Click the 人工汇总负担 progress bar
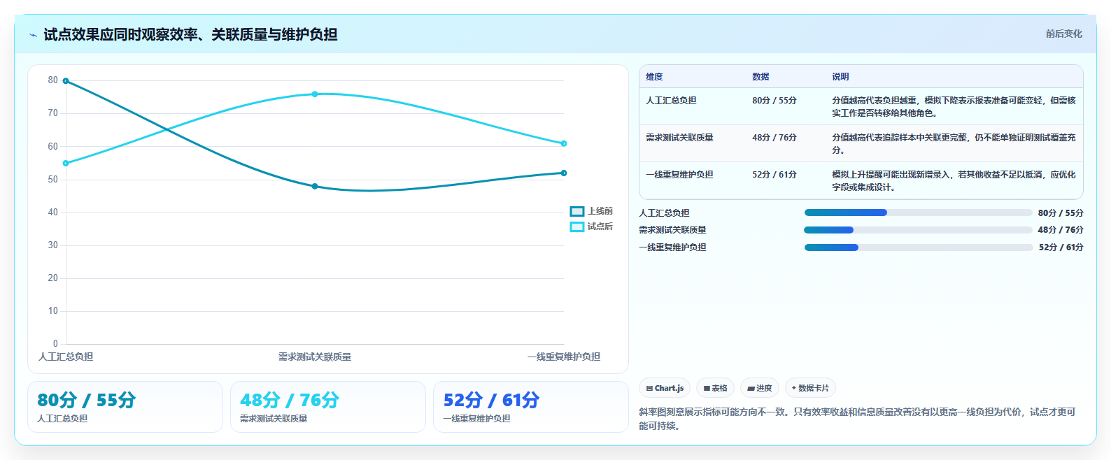 point(918,213)
